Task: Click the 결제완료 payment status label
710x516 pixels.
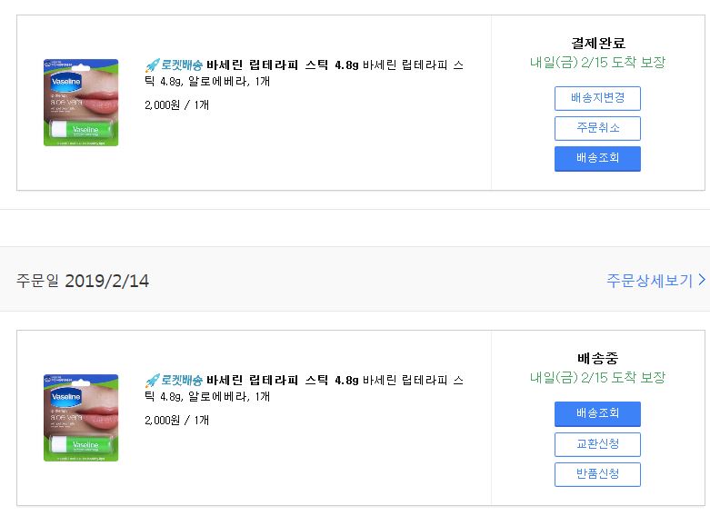Action: click(598, 43)
